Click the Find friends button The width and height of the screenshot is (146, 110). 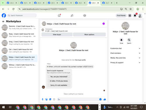click(x=121, y=16)
